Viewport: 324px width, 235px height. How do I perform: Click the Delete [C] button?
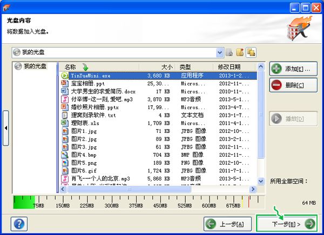pos(293,85)
